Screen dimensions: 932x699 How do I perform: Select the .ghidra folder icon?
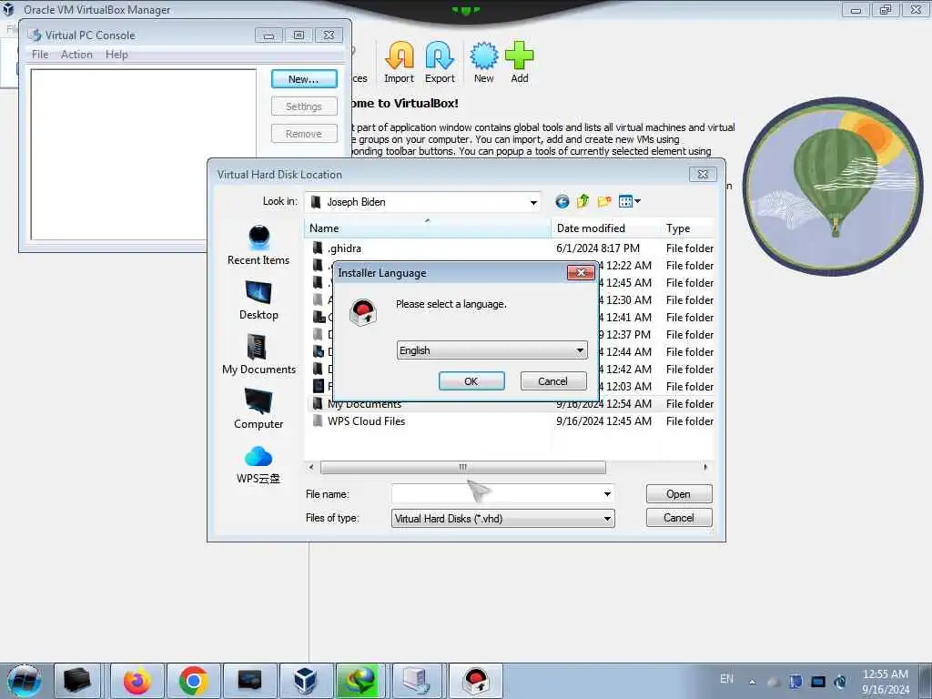point(318,248)
